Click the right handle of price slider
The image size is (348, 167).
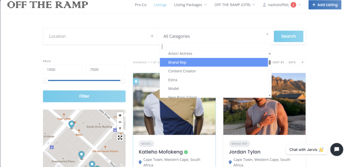[x=123, y=80]
